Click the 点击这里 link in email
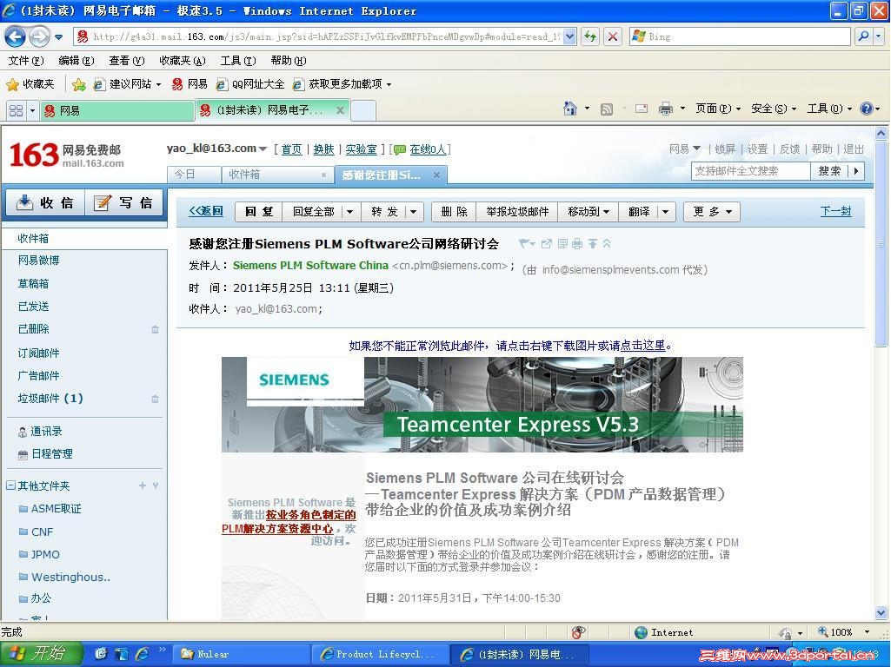This screenshot has height=667, width=891. point(642,345)
